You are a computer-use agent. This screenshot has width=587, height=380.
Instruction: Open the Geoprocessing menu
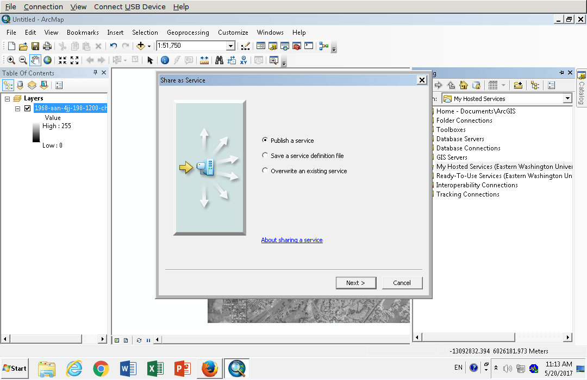pos(188,33)
